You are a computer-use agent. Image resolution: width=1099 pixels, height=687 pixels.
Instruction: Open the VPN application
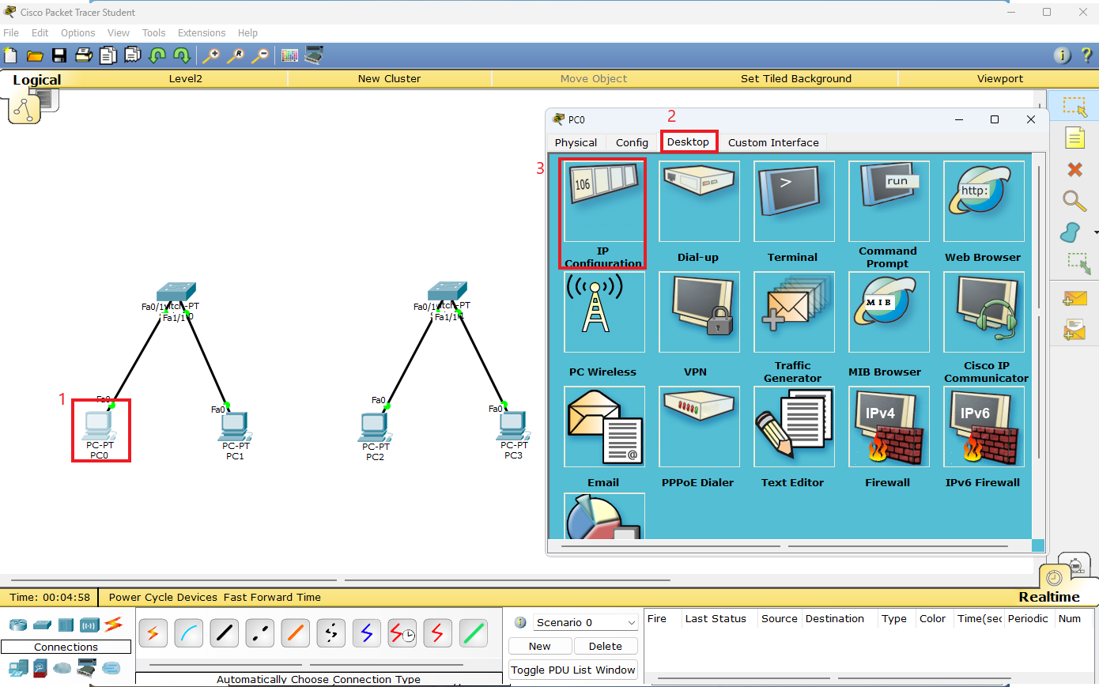[x=699, y=312]
